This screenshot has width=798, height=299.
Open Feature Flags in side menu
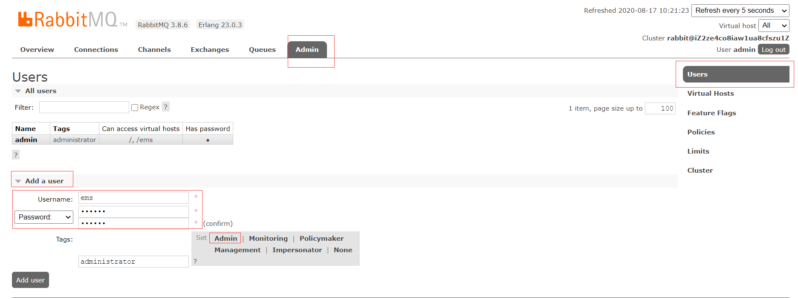711,113
